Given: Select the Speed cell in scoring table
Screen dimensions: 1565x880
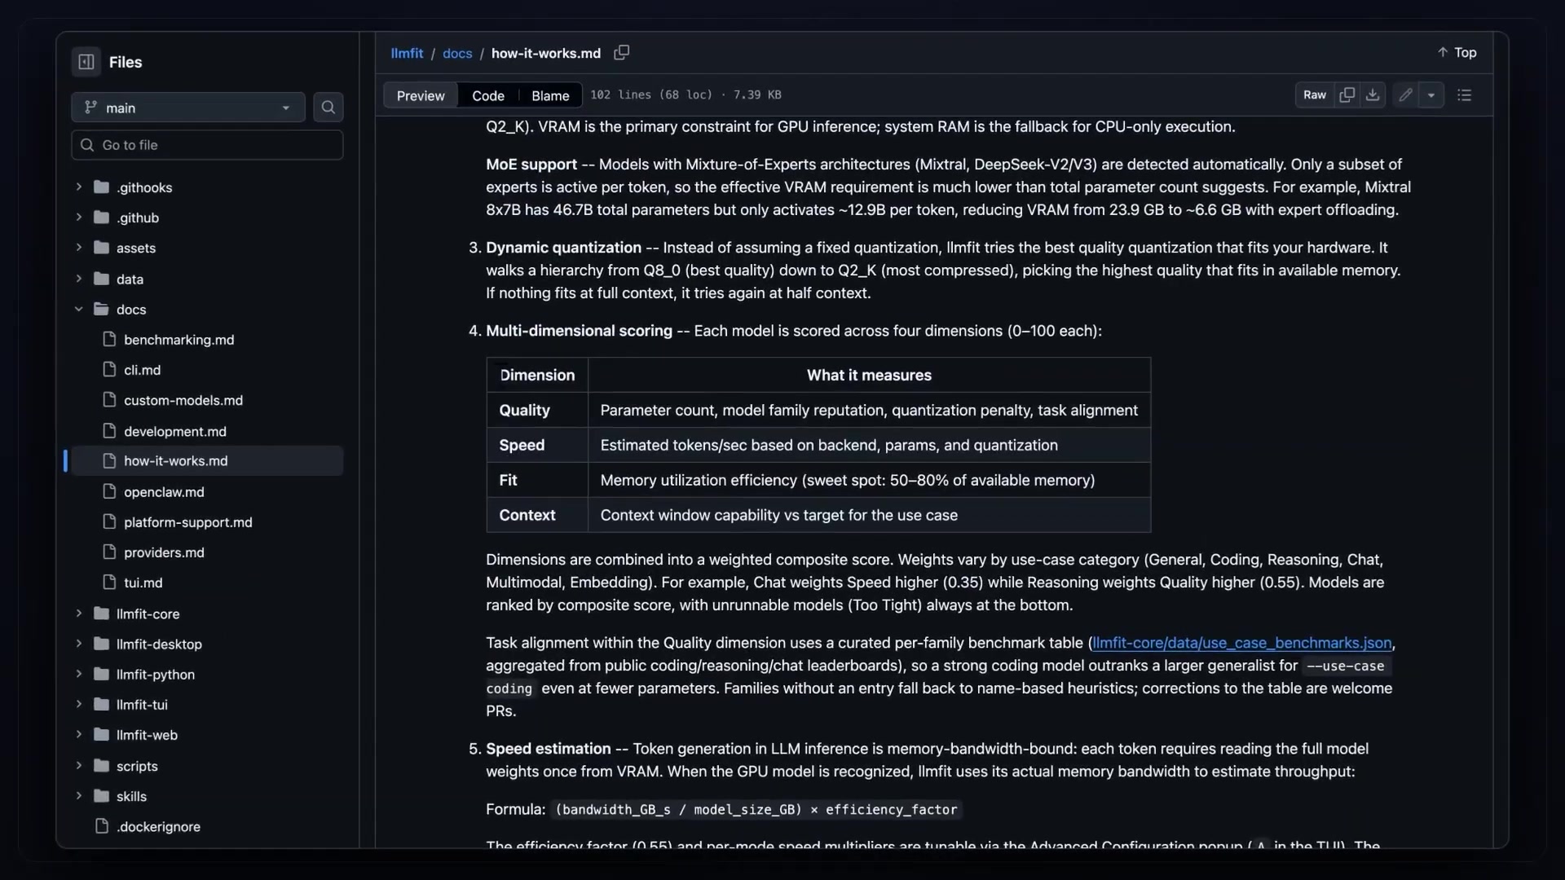Looking at the screenshot, I should [537, 446].
